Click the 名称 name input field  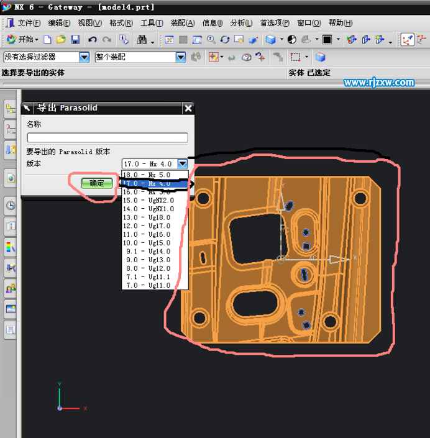(x=107, y=138)
